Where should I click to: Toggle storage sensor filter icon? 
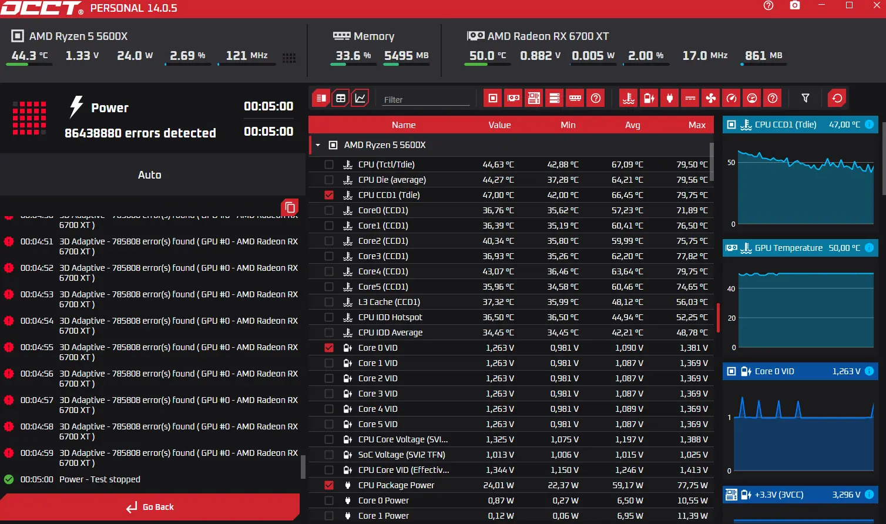click(555, 98)
